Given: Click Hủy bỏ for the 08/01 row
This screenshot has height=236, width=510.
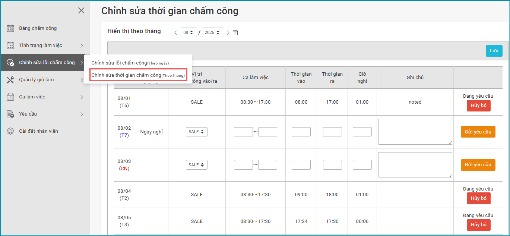Looking at the screenshot, I should click(478, 106).
